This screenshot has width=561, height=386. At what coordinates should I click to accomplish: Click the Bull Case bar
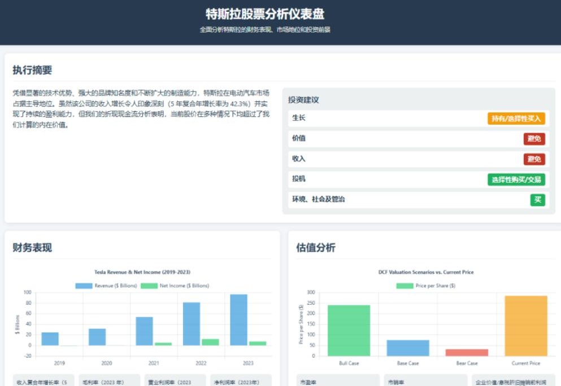coord(349,331)
